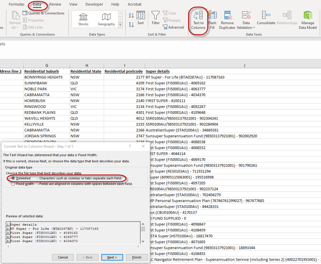Select the KELLYVILLE suburb cell
Image resolution: width=321 pixels, height=264 pixels.
(47, 124)
